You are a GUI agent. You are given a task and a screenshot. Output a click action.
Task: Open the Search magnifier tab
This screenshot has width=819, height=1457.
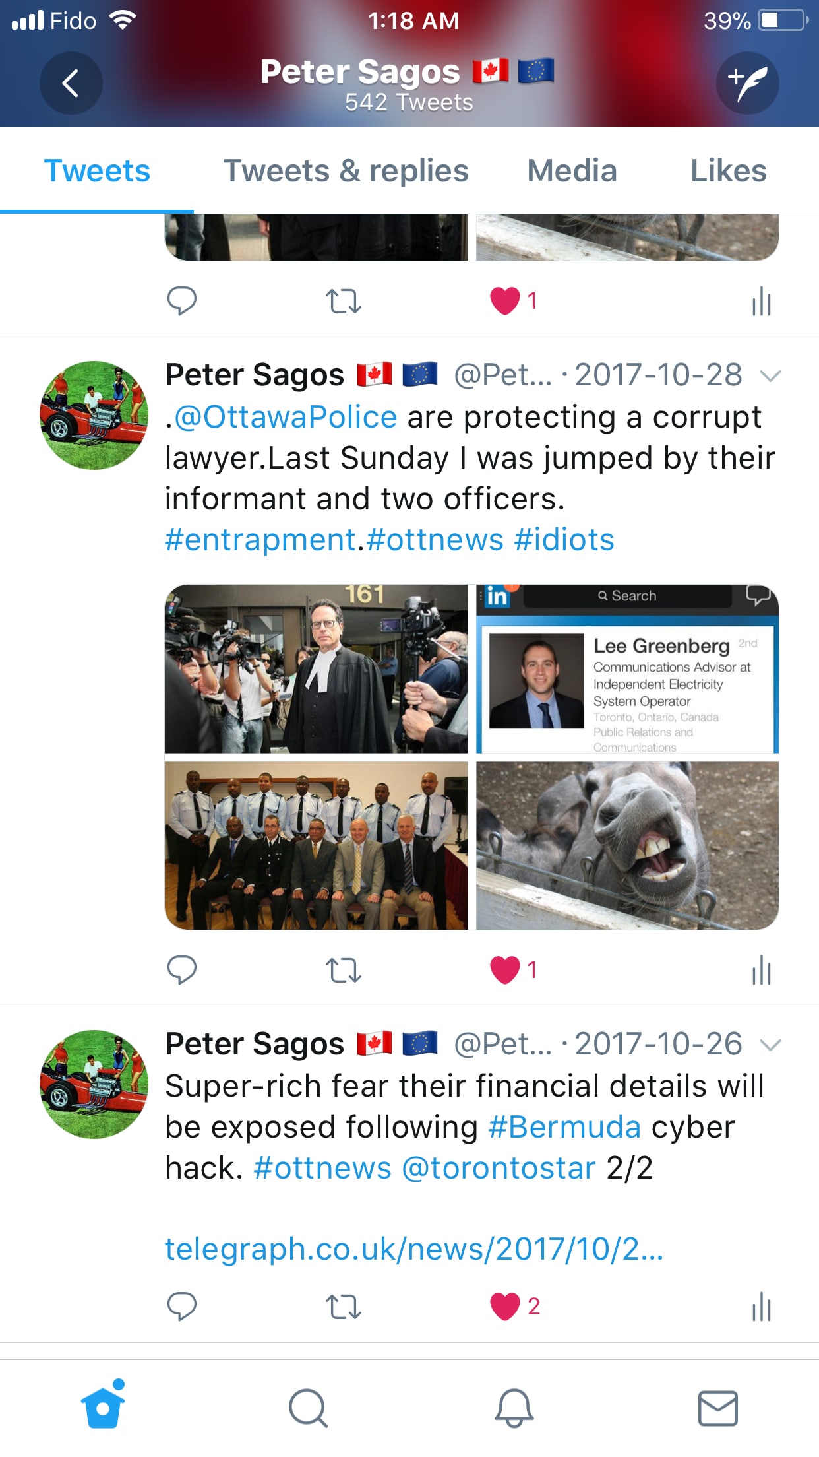point(308,1408)
